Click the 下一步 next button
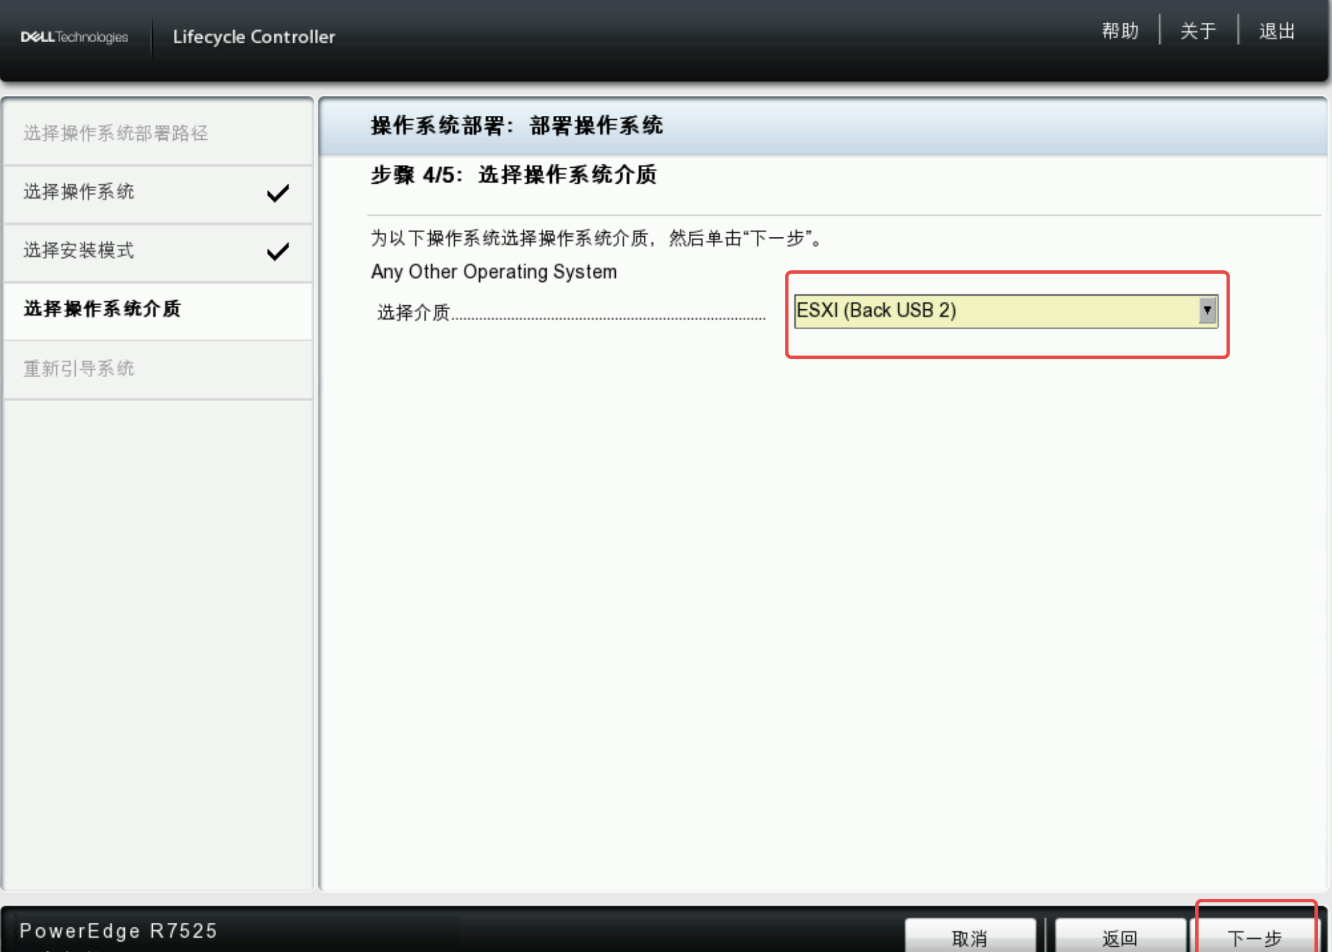This screenshot has width=1332, height=952. coord(1255,936)
